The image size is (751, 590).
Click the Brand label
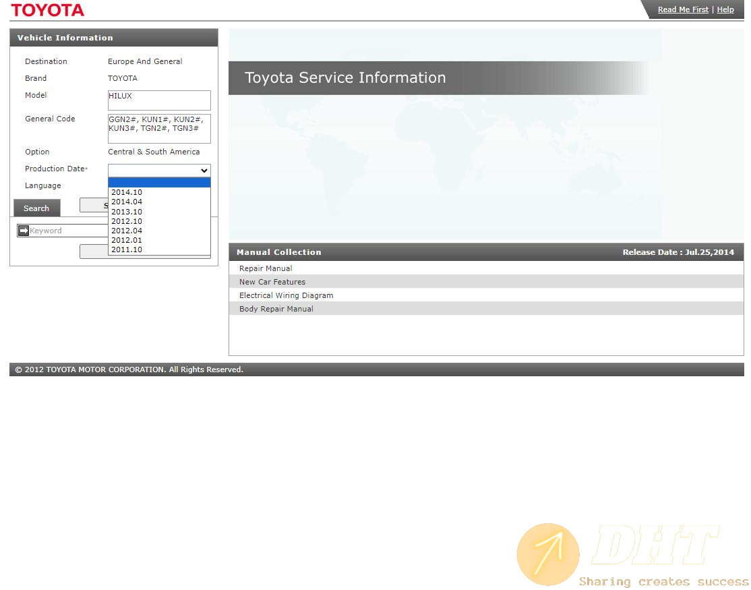pyautogui.click(x=36, y=78)
